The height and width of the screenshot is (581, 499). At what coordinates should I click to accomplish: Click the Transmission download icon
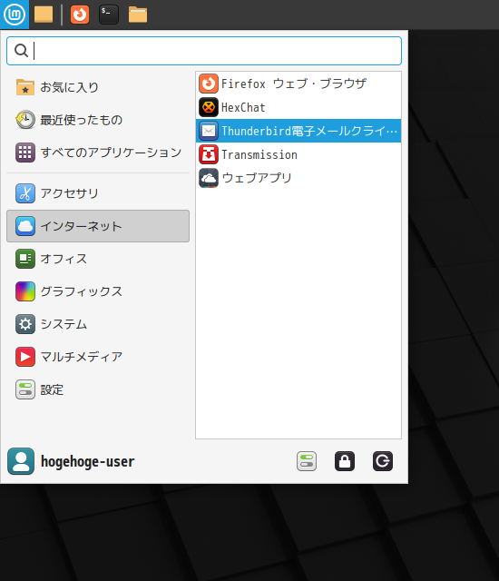coord(209,154)
